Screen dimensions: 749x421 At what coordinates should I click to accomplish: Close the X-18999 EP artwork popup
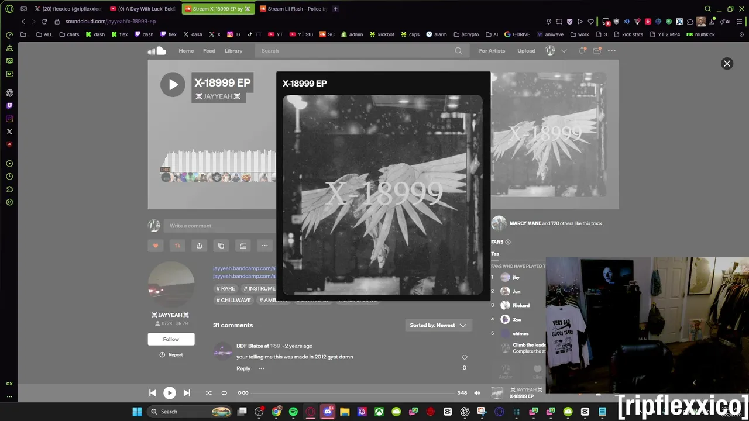click(x=727, y=64)
